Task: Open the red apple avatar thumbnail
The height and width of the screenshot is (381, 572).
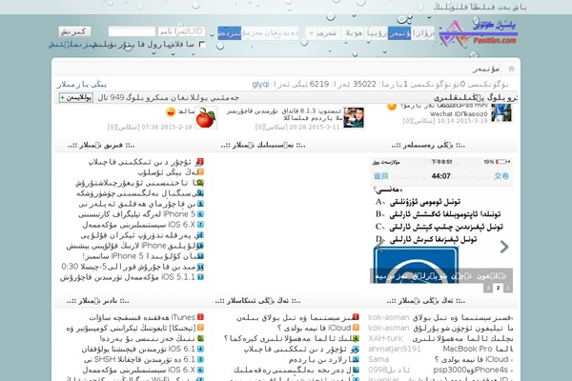Action: click(206, 118)
